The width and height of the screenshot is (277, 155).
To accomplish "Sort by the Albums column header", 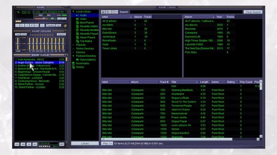I will [x=138, y=17].
